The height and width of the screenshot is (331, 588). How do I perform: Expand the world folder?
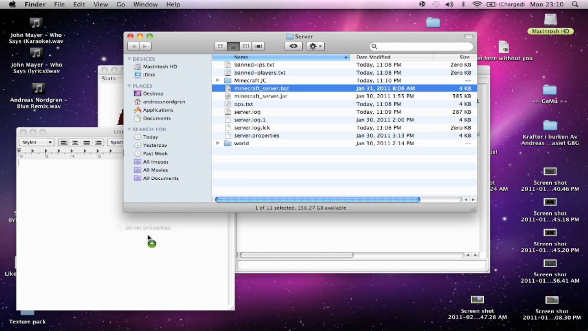point(218,143)
